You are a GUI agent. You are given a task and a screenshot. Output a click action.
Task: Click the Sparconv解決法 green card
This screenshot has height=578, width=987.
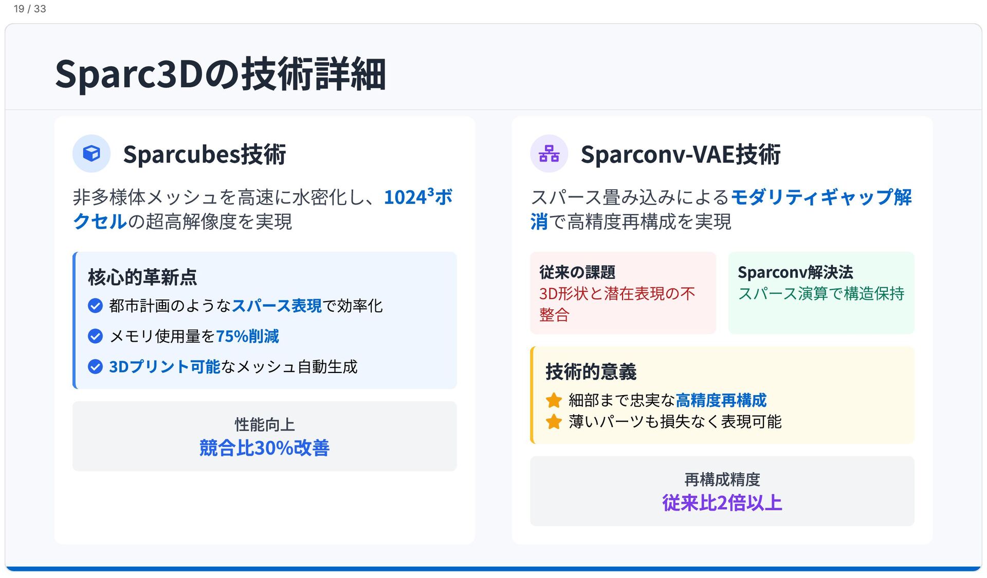(x=821, y=293)
